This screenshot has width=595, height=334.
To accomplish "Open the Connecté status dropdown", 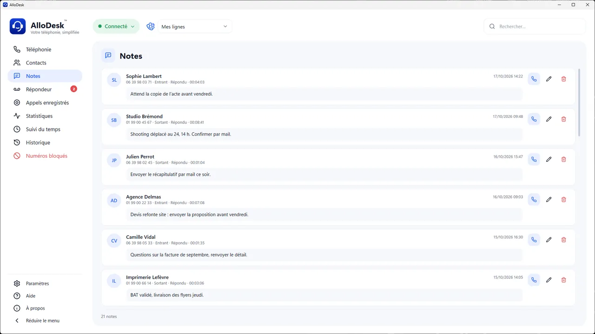I will coord(116,26).
